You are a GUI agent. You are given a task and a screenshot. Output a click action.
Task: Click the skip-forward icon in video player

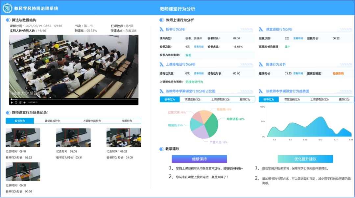[x=20, y=102]
